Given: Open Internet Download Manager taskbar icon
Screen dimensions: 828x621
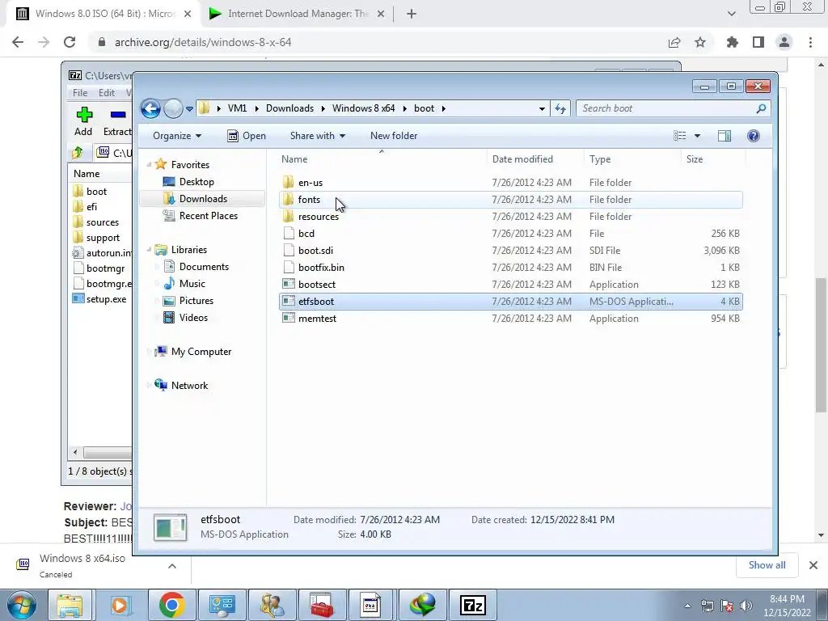Looking at the screenshot, I should 422,605.
